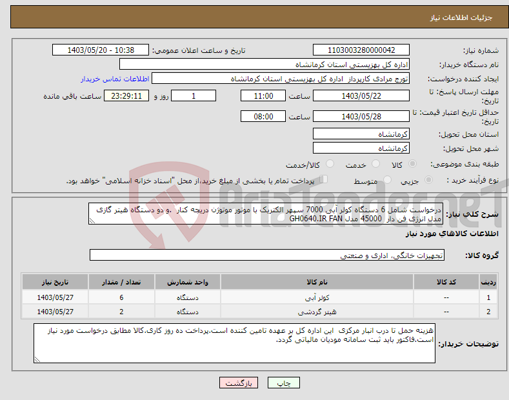Click the شهر محل تحویل field

point(361,148)
